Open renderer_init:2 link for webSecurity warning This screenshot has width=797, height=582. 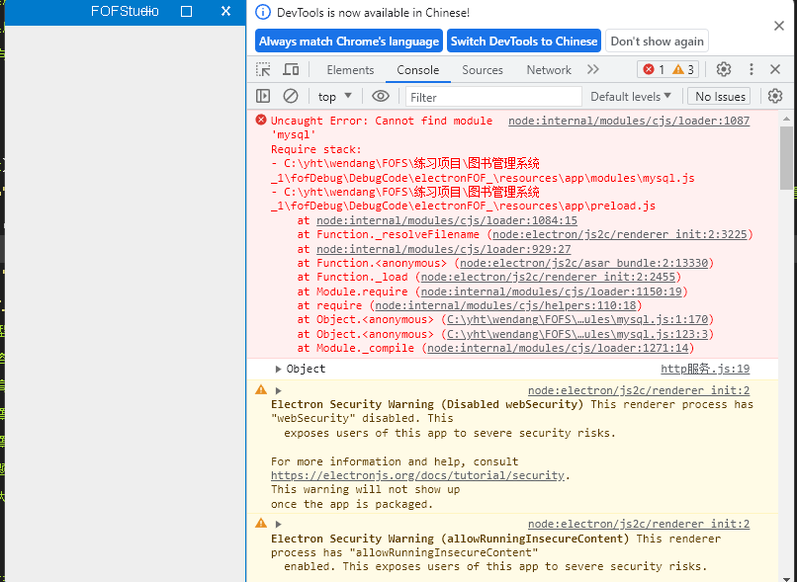(639, 390)
